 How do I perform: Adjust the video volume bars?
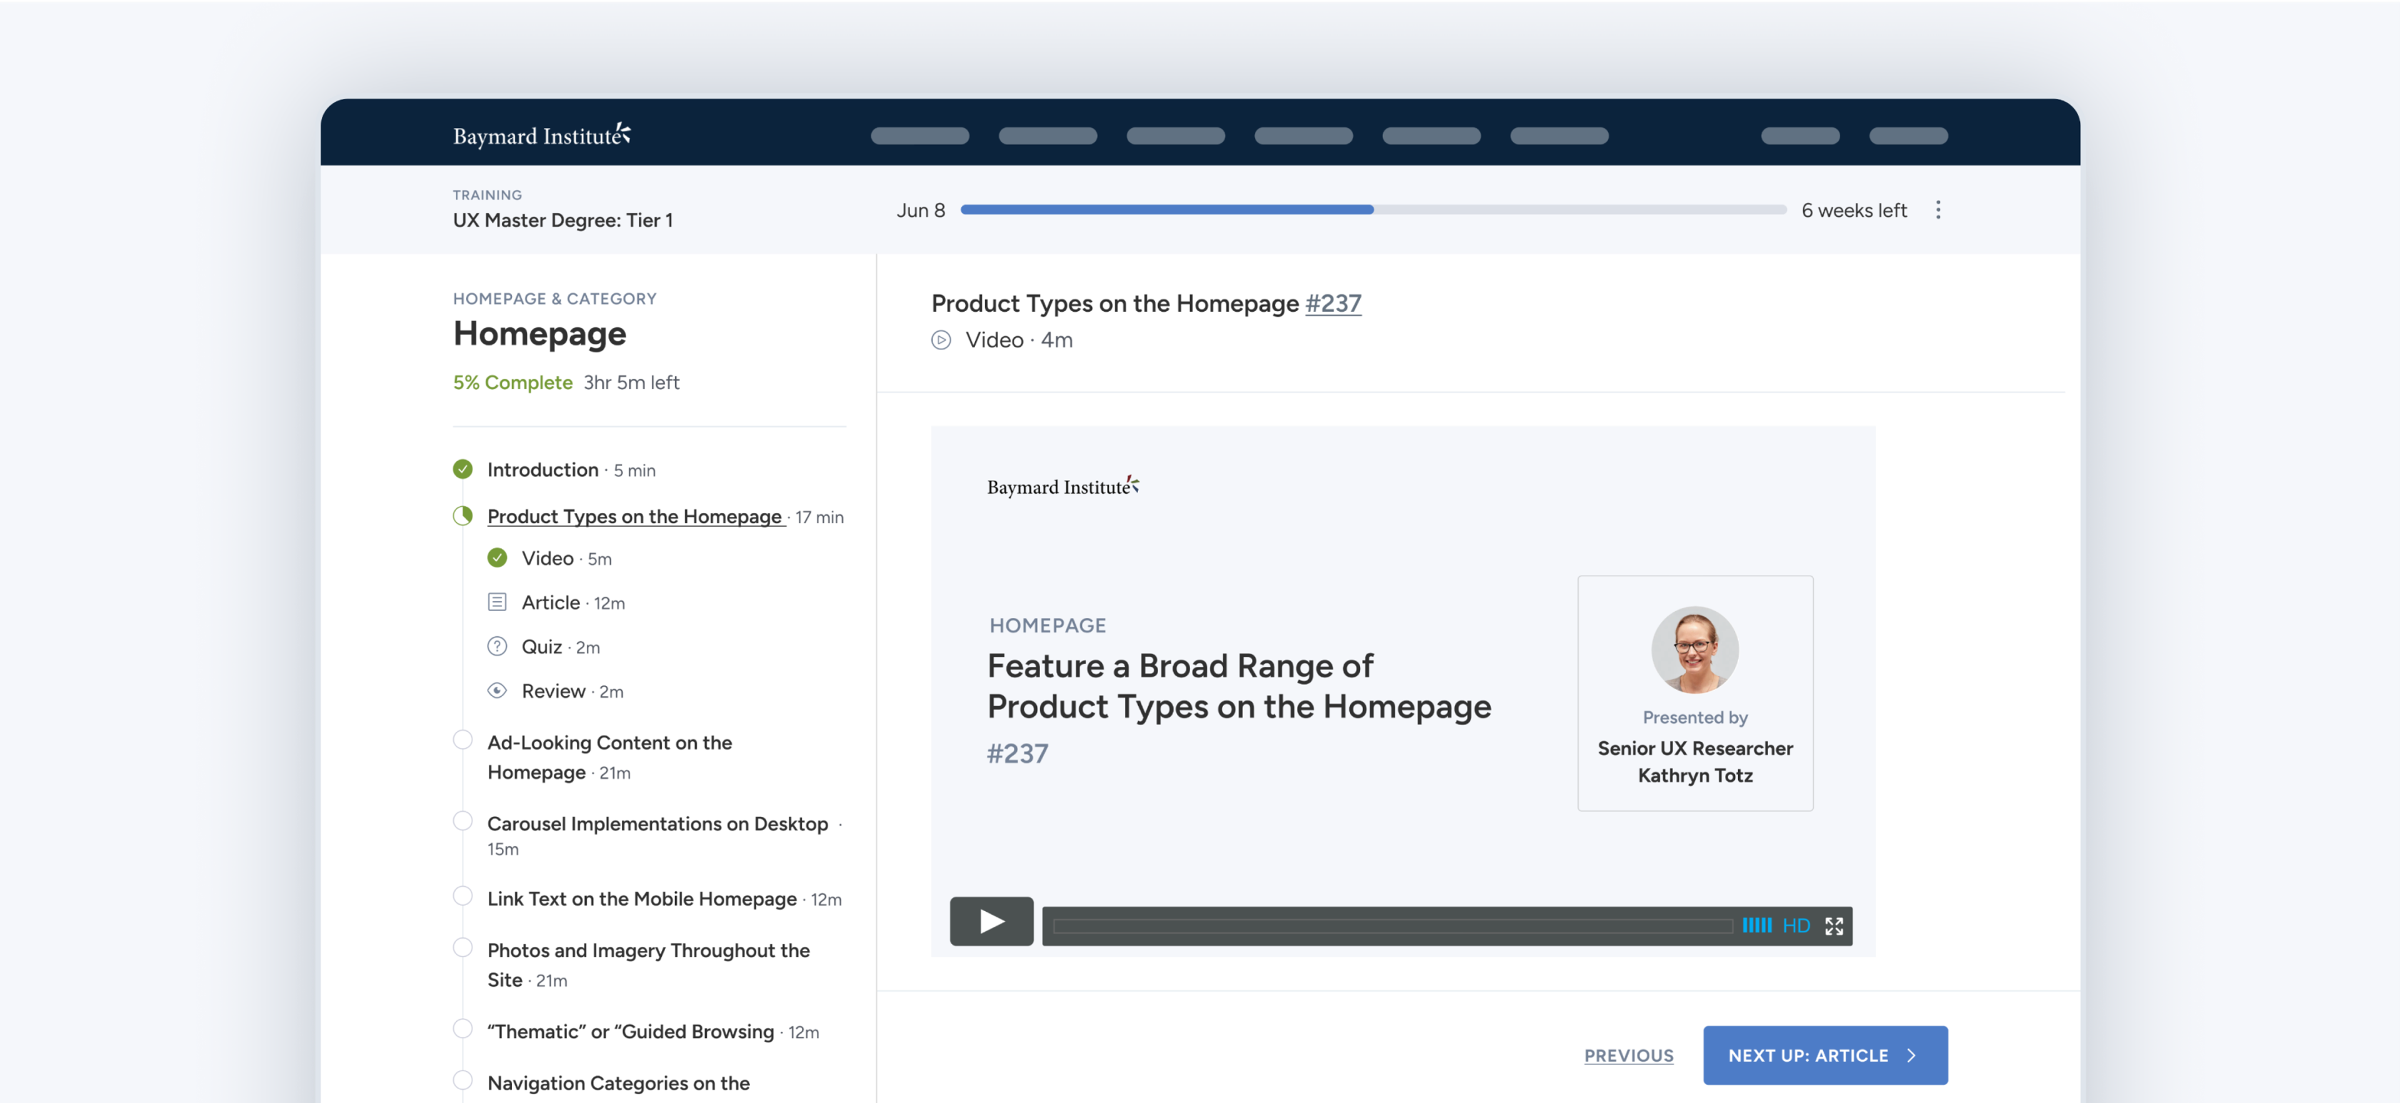pos(1757,925)
